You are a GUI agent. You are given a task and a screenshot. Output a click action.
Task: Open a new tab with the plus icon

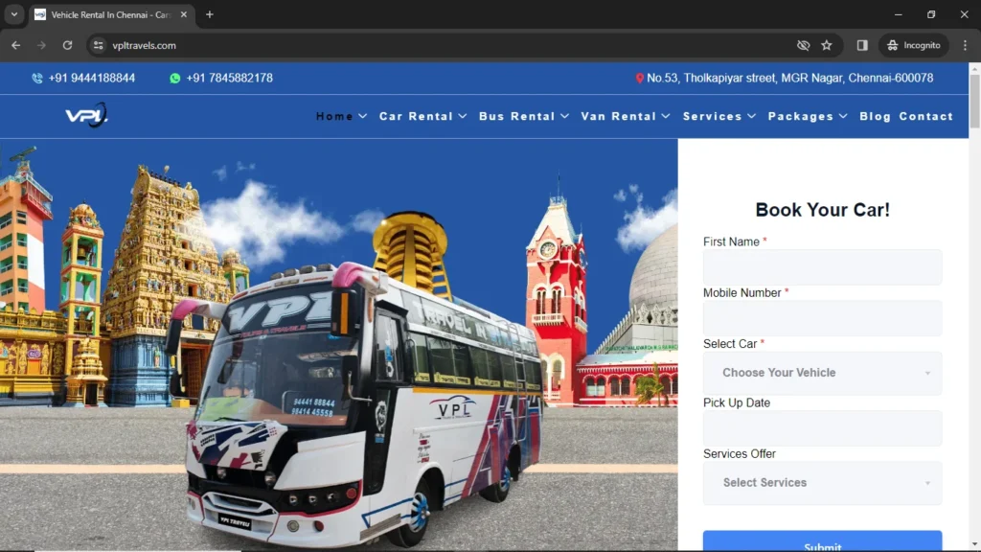pyautogui.click(x=209, y=14)
